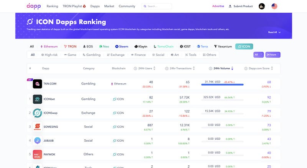Click the TKN.COM volume progress bar
Image resolution: width=307 pixels, height=168 pixels.
(x=223, y=85)
